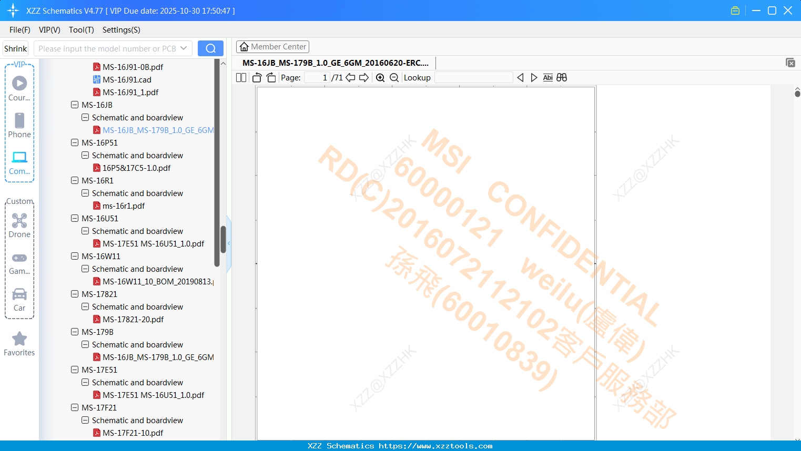
Task: Click the yellow icon in title bar
Action: pyautogui.click(x=735, y=11)
